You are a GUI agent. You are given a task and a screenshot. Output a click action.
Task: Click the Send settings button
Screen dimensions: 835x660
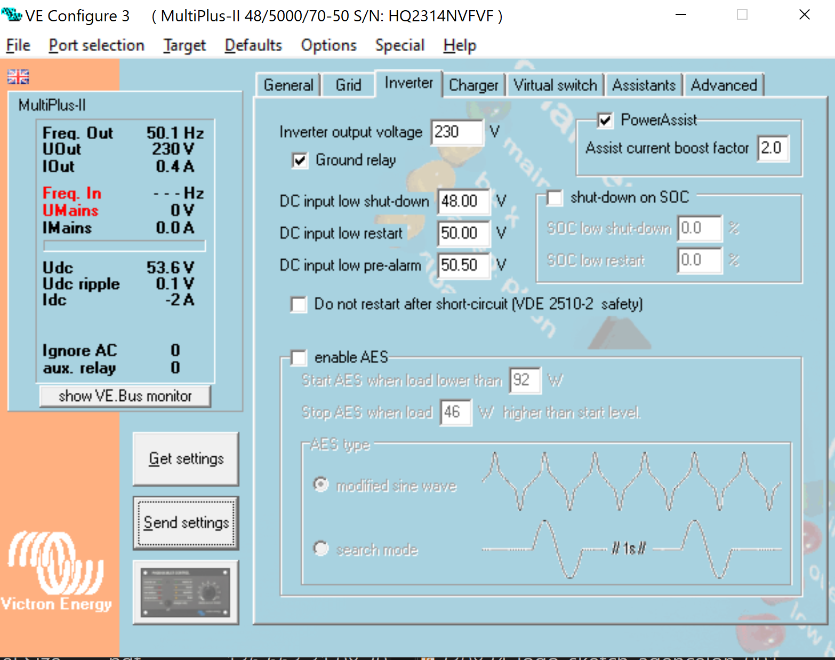(186, 523)
